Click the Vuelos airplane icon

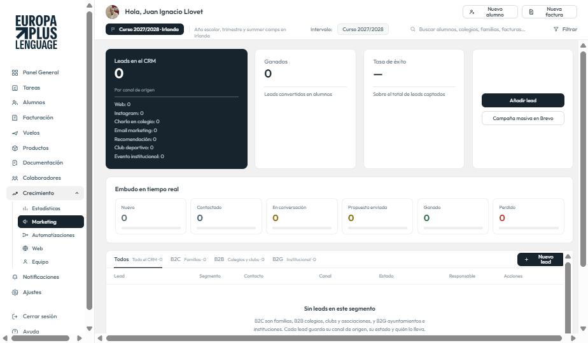[x=15, y=133]
